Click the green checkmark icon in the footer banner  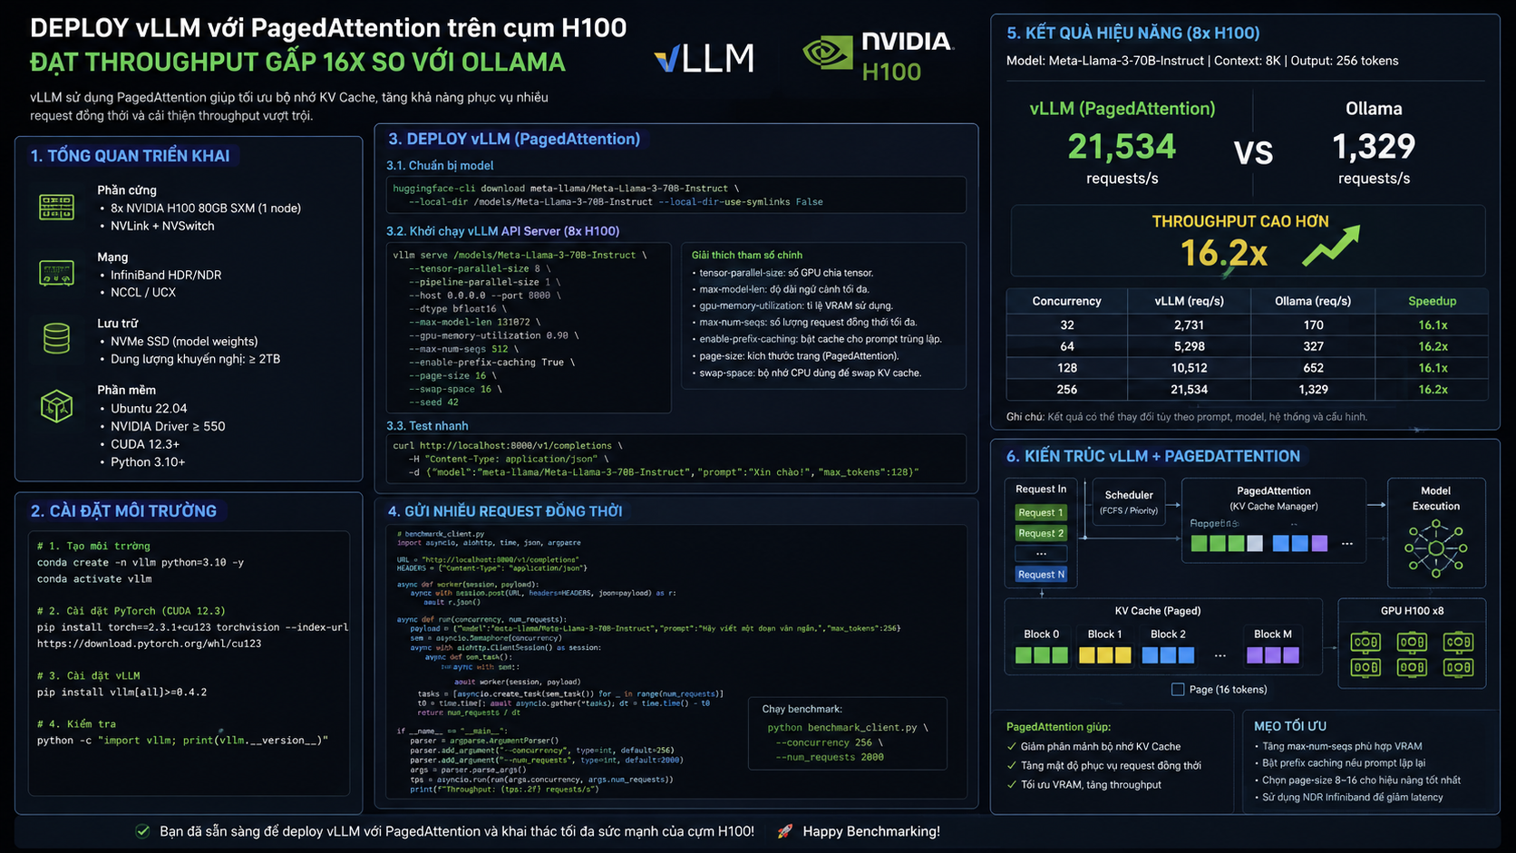coord(142,831)
